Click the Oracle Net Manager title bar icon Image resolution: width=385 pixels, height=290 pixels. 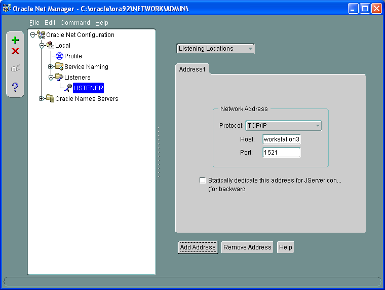click(x=7, y=8)
